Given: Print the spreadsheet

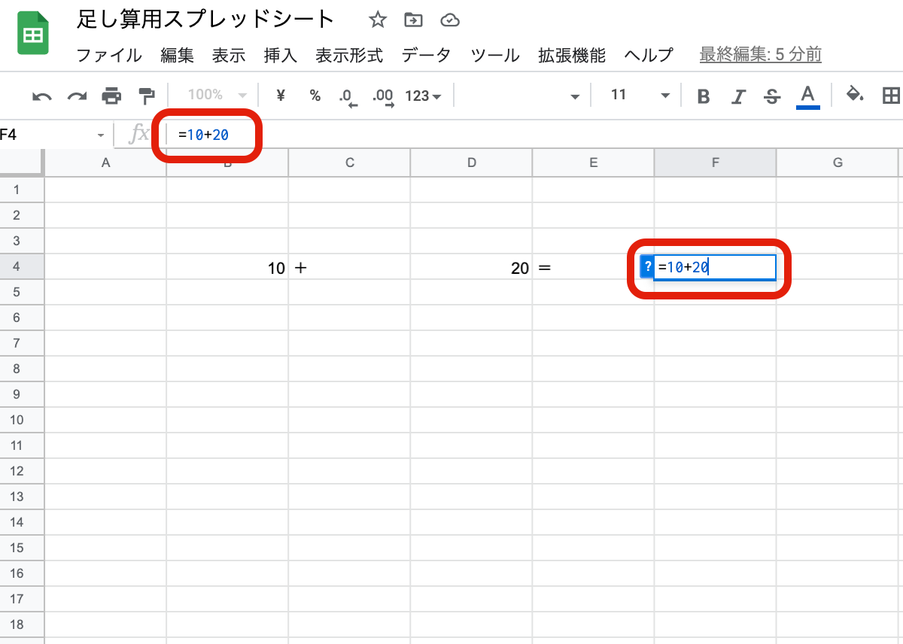Looking at the screenshot, I should click(x=111, y=96).
